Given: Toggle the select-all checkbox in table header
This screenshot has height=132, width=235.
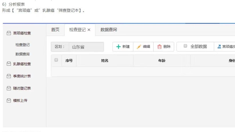Looking at the screenshot, I should pyautogui.click(x=56, y=60).
